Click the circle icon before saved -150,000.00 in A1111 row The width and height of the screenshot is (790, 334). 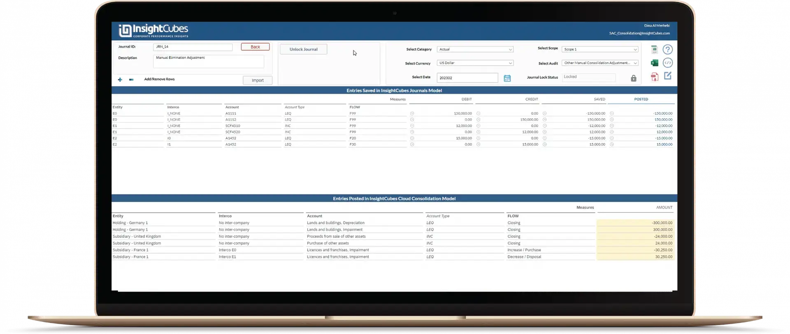(544, 113)
